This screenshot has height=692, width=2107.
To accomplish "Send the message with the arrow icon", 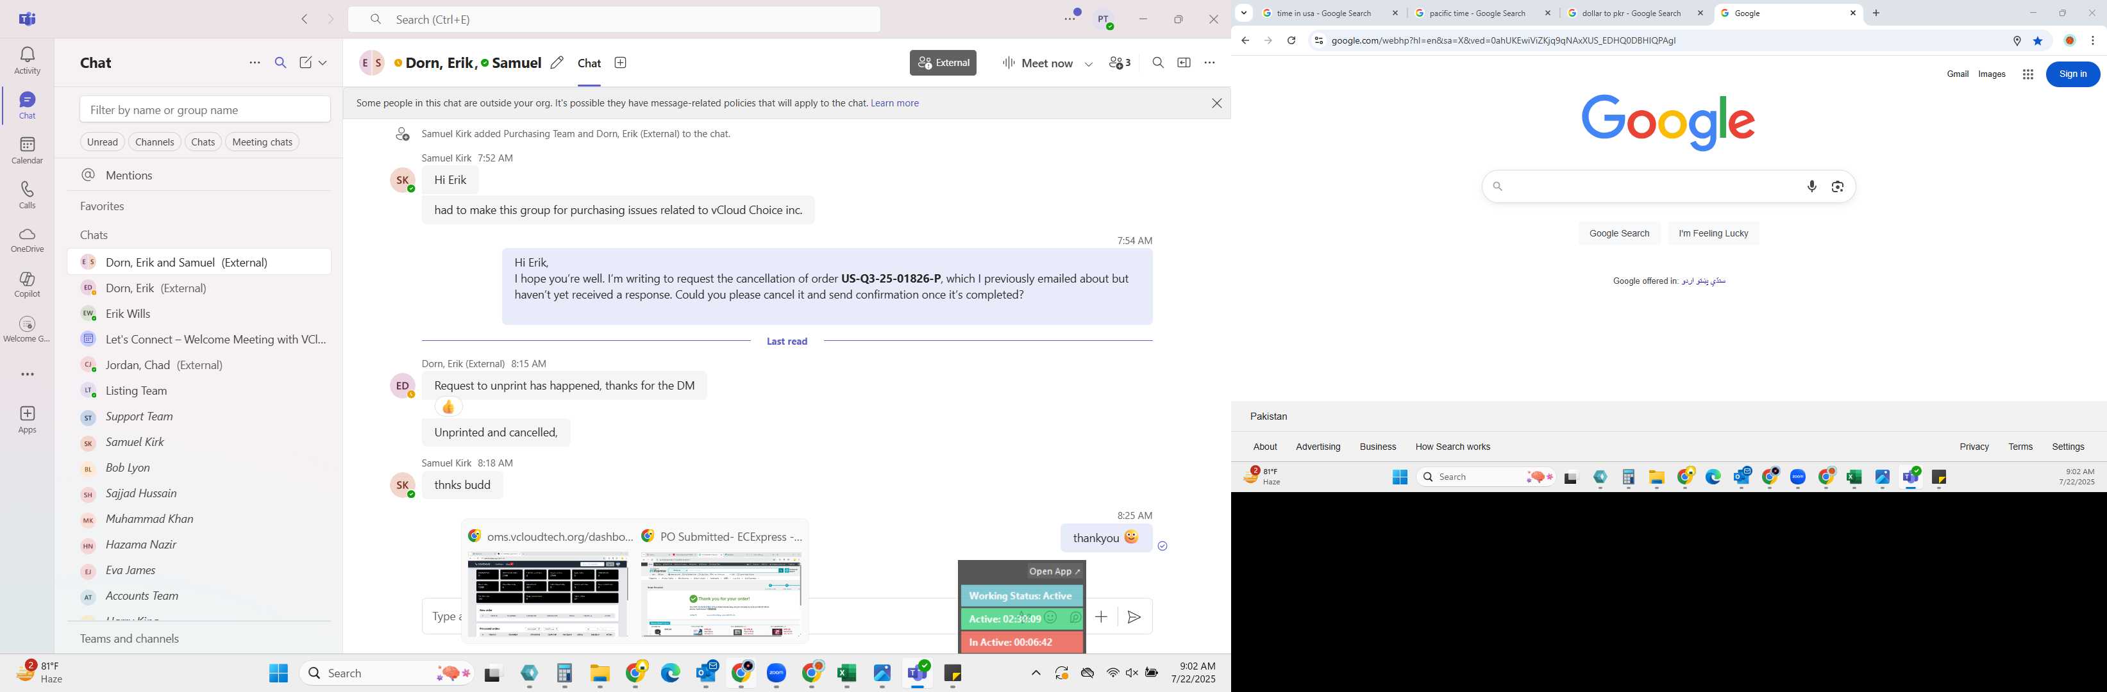I will tap(1134, 617).
